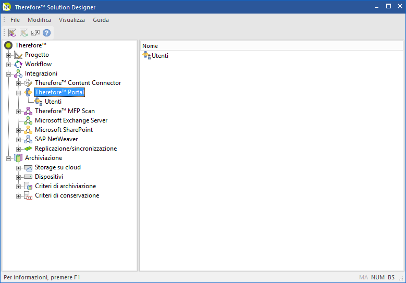Click the Solution Designer title bar logo
The width and height of the screenshot is (406, 283).
7,7
